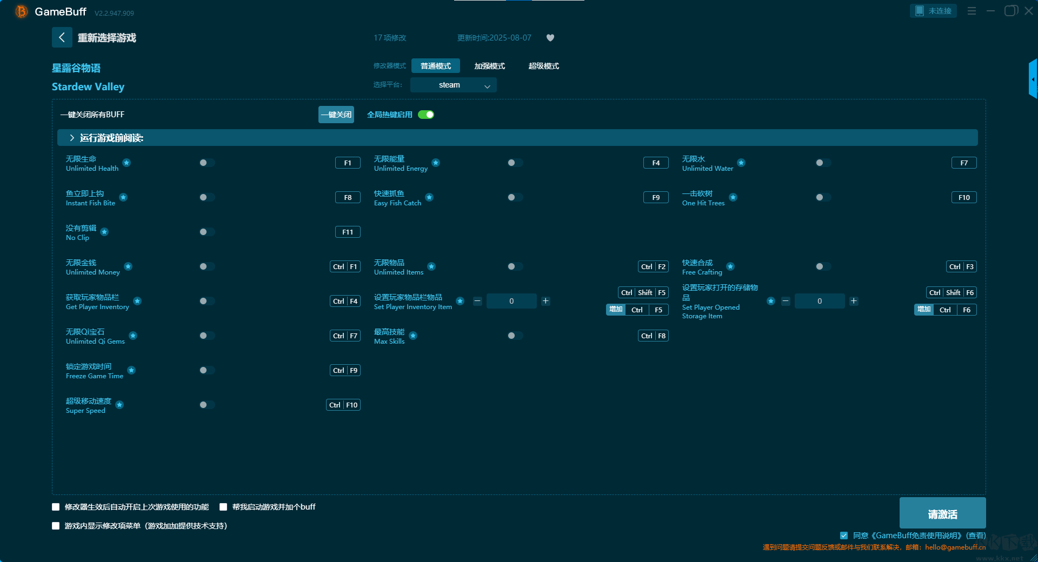Click the star icon beside Get Player Inventory
This screenshot has height=562, width=1038.
click(x=137, y=301)
